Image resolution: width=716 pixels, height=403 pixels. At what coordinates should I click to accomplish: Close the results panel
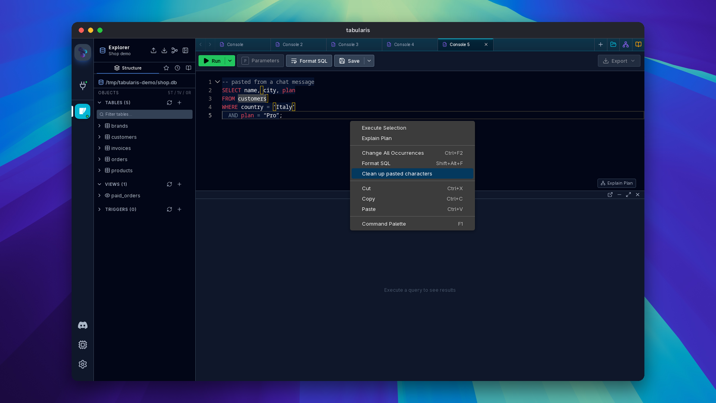pyautogui.click(x=638, y=195)
